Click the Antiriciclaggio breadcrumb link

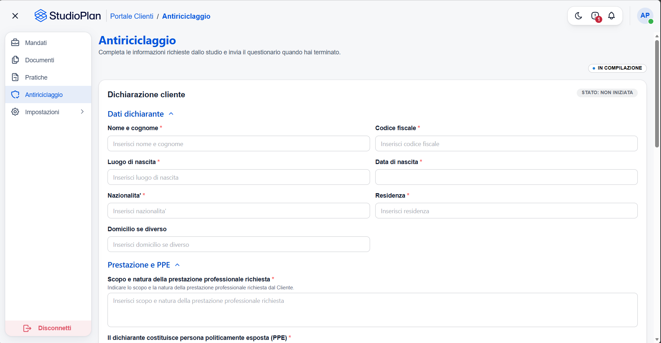186,16
